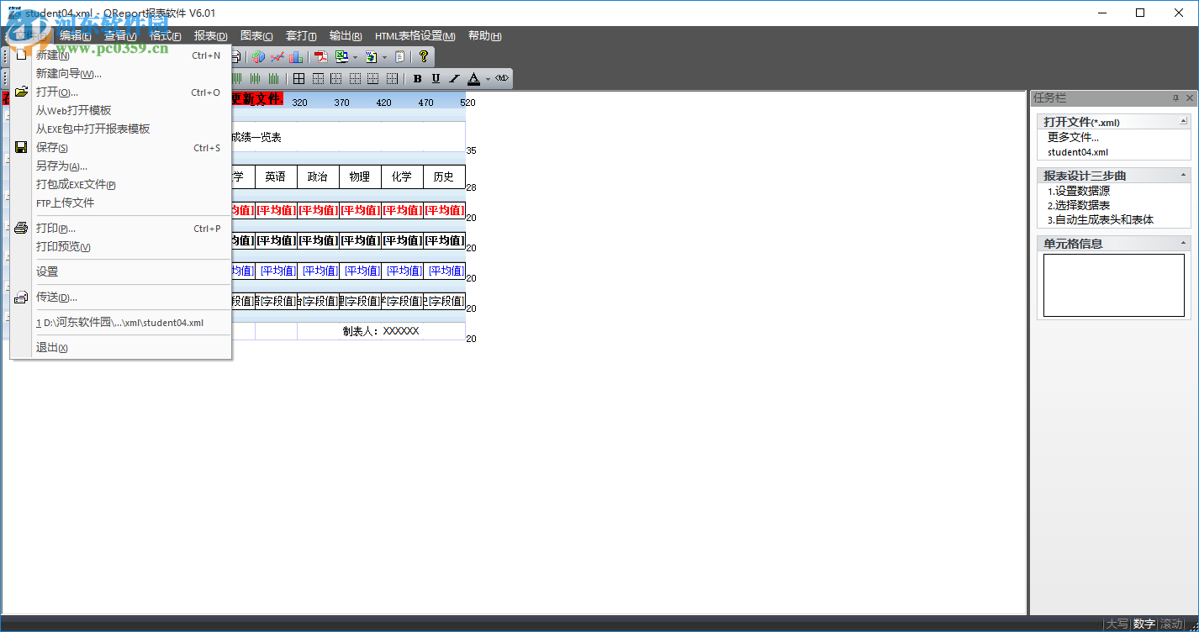Click the font color A icon

pyautogui.click(x=473, y=78)
